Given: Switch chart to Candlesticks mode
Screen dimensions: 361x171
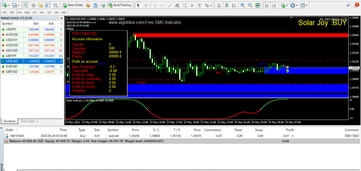Looking at the screenshot, I should [227, 5].
